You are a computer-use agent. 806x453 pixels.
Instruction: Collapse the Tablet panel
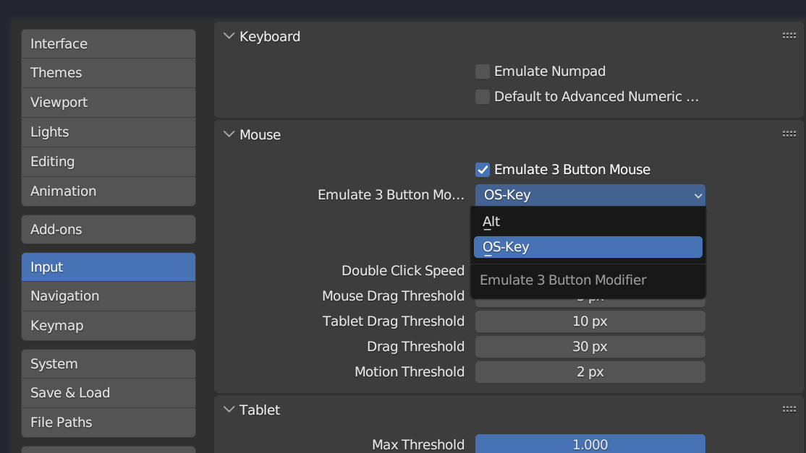point(229,410)
